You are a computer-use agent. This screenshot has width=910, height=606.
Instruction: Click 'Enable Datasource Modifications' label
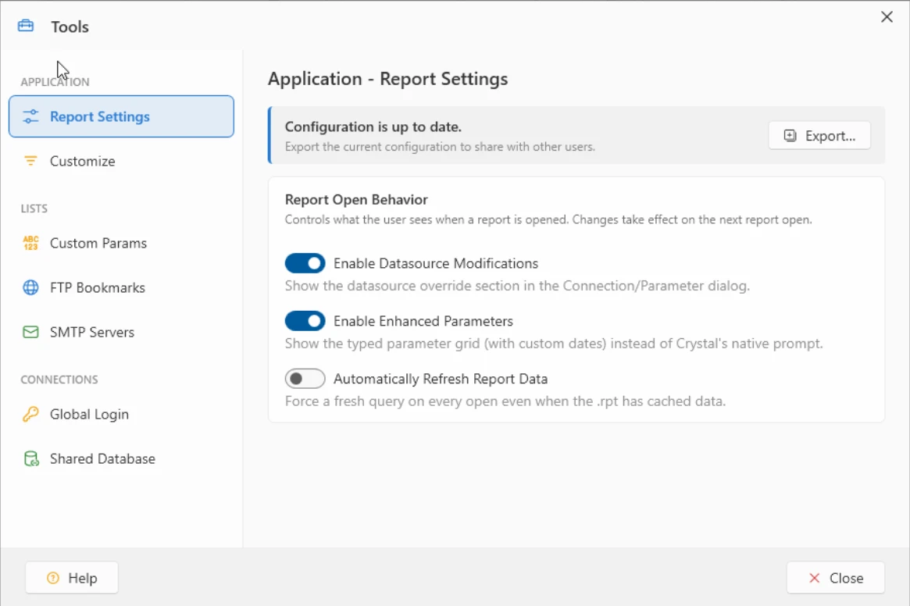pyautogui.click(x=436, y=263)
